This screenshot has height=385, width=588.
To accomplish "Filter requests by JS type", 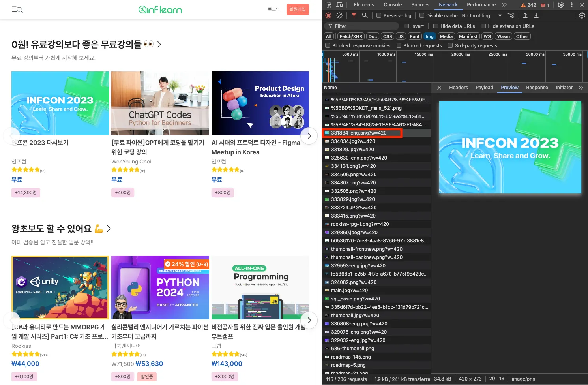I will [401, 36].
